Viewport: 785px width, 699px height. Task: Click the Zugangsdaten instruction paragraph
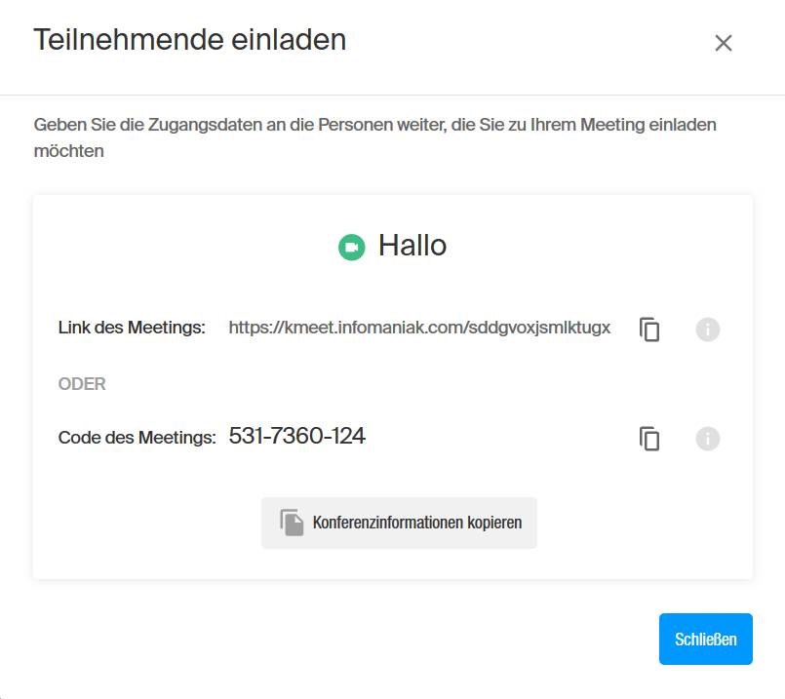375,137
